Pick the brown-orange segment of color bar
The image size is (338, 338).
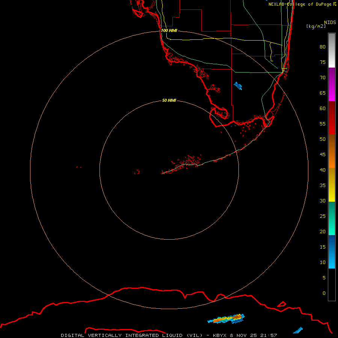click(332, 151)
